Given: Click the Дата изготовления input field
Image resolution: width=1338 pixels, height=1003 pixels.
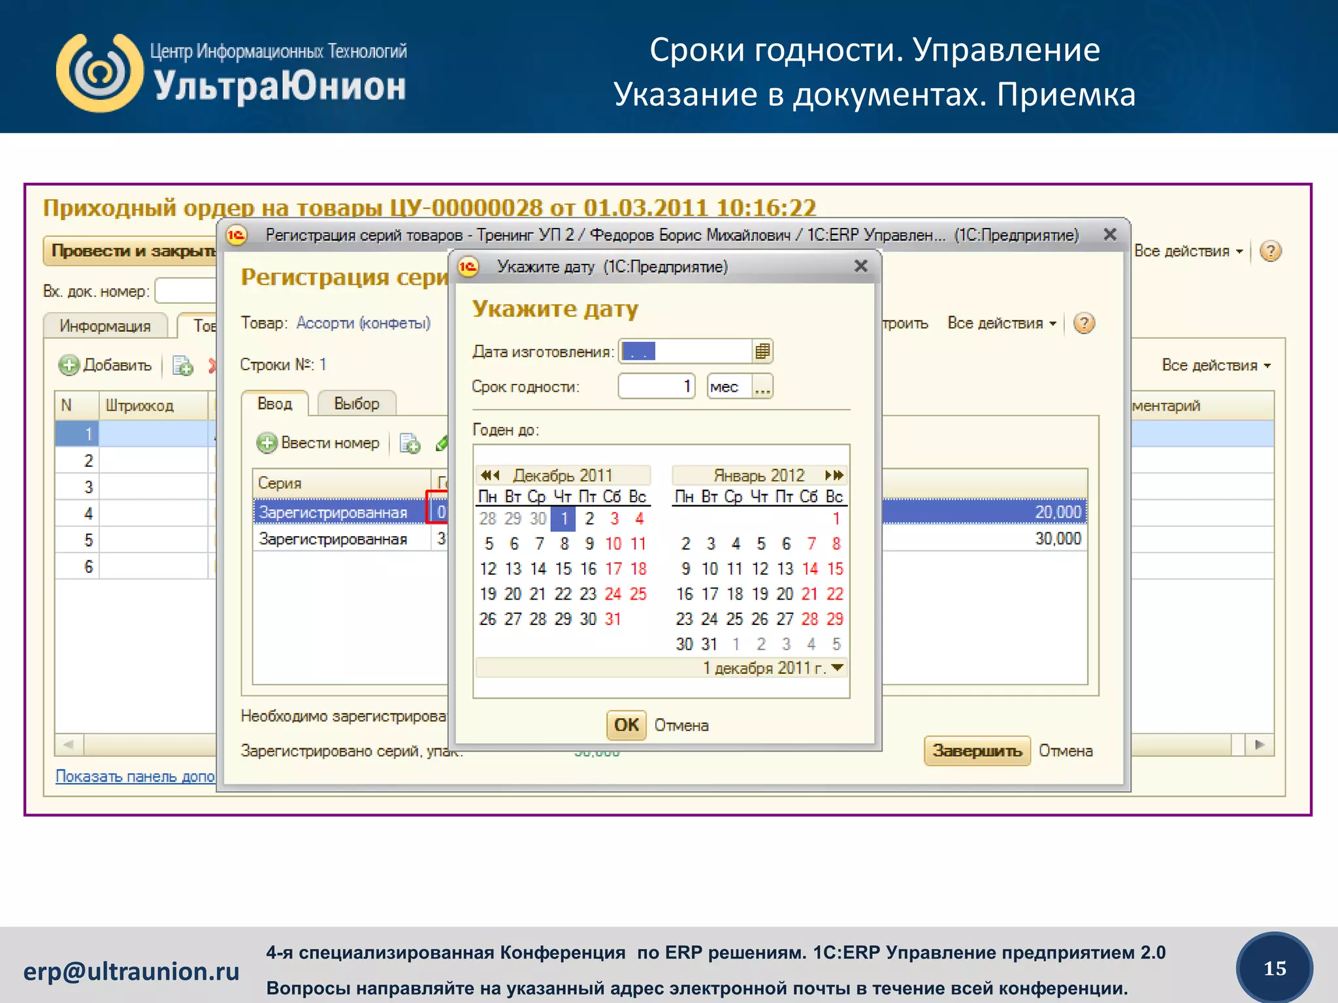Looking at the screenshot, I should [685, 351].
